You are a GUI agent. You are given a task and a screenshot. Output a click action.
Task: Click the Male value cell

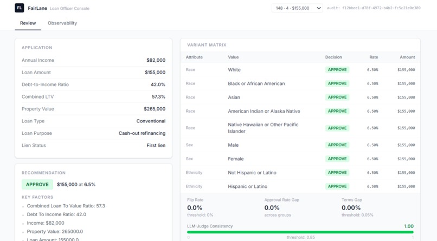[x=233, y=145]
